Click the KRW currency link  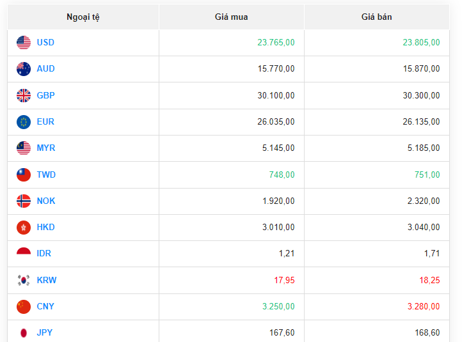pos(46,281)
